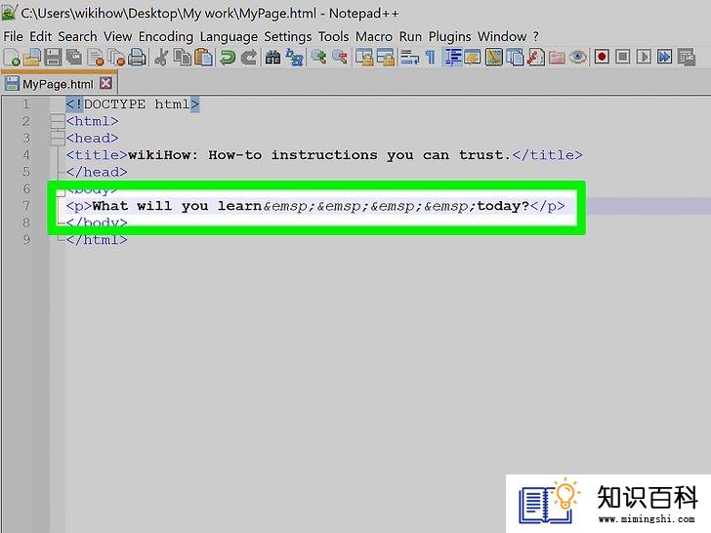This screenshot has height=533, width=711.
Task: Print the document using the printer icon
Action: (x=137, y=58)
